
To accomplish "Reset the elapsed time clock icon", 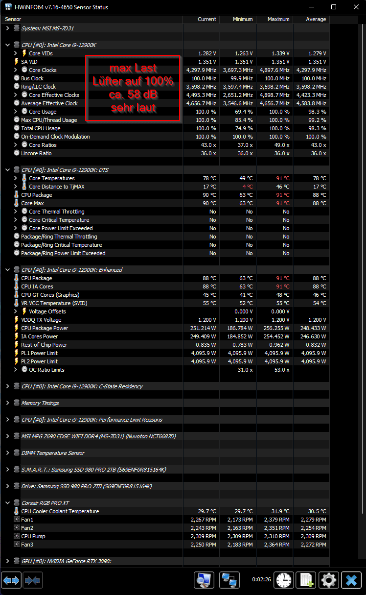I will 283,580.
